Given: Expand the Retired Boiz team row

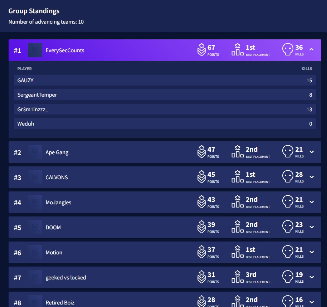Looking at the screenshot, I should 312,302.
